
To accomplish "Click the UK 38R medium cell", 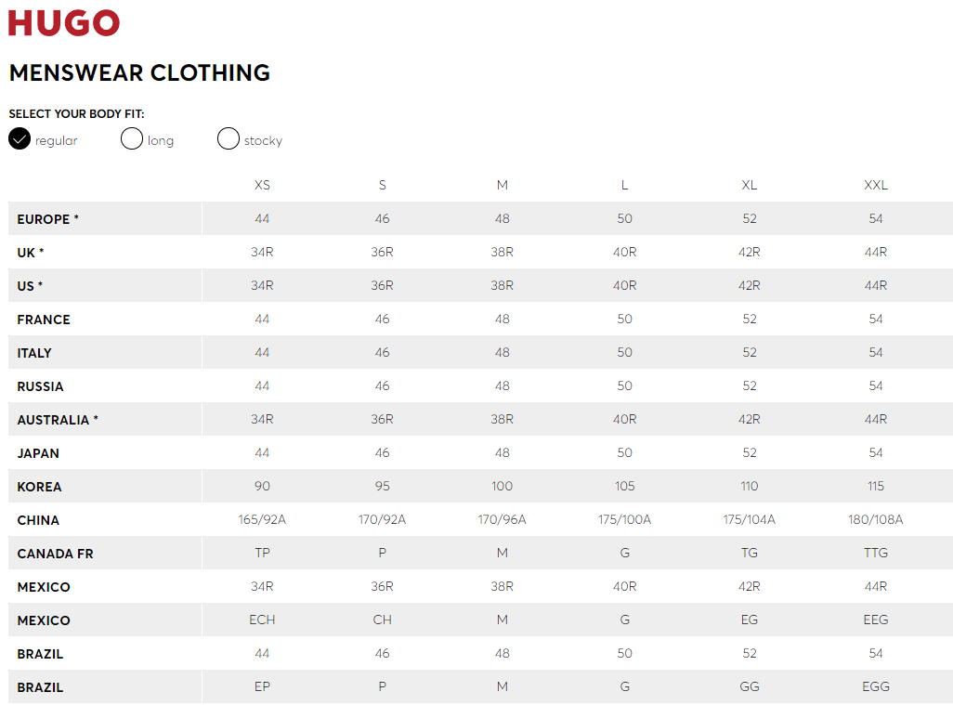I will pyautogui.click(x=502, y=253).
